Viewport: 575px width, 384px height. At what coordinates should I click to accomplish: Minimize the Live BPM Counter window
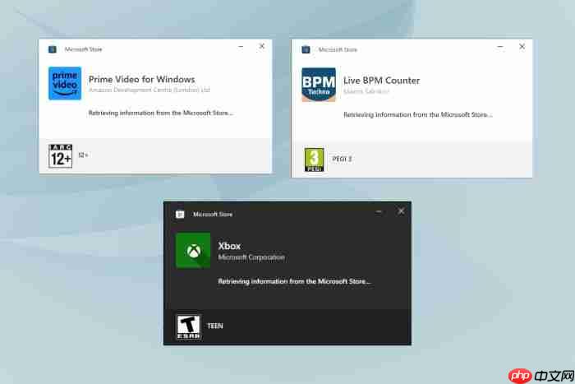[x=500, y=47]
